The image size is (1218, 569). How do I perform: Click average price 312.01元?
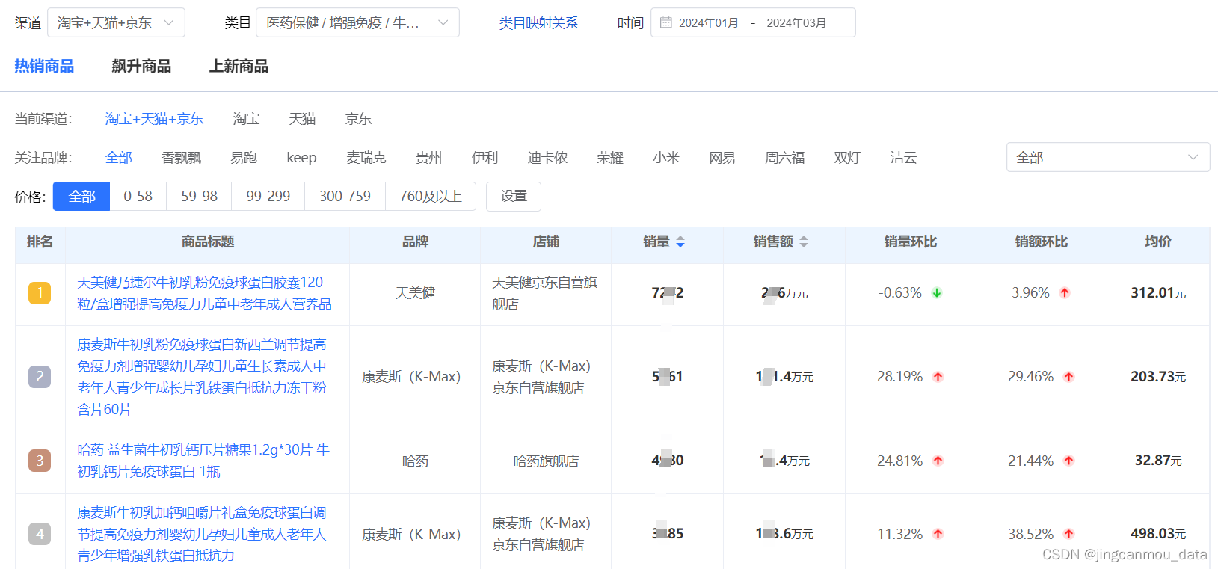tap(1158, 293)
